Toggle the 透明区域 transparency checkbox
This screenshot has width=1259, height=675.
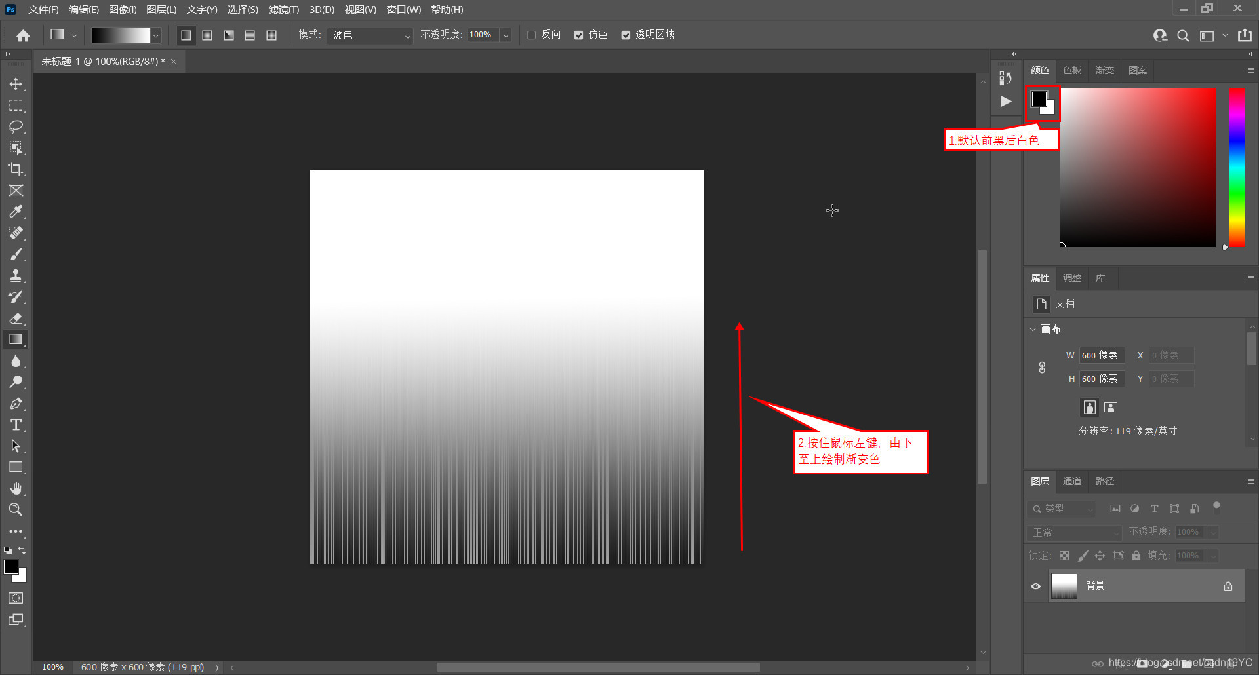[626, 35]
